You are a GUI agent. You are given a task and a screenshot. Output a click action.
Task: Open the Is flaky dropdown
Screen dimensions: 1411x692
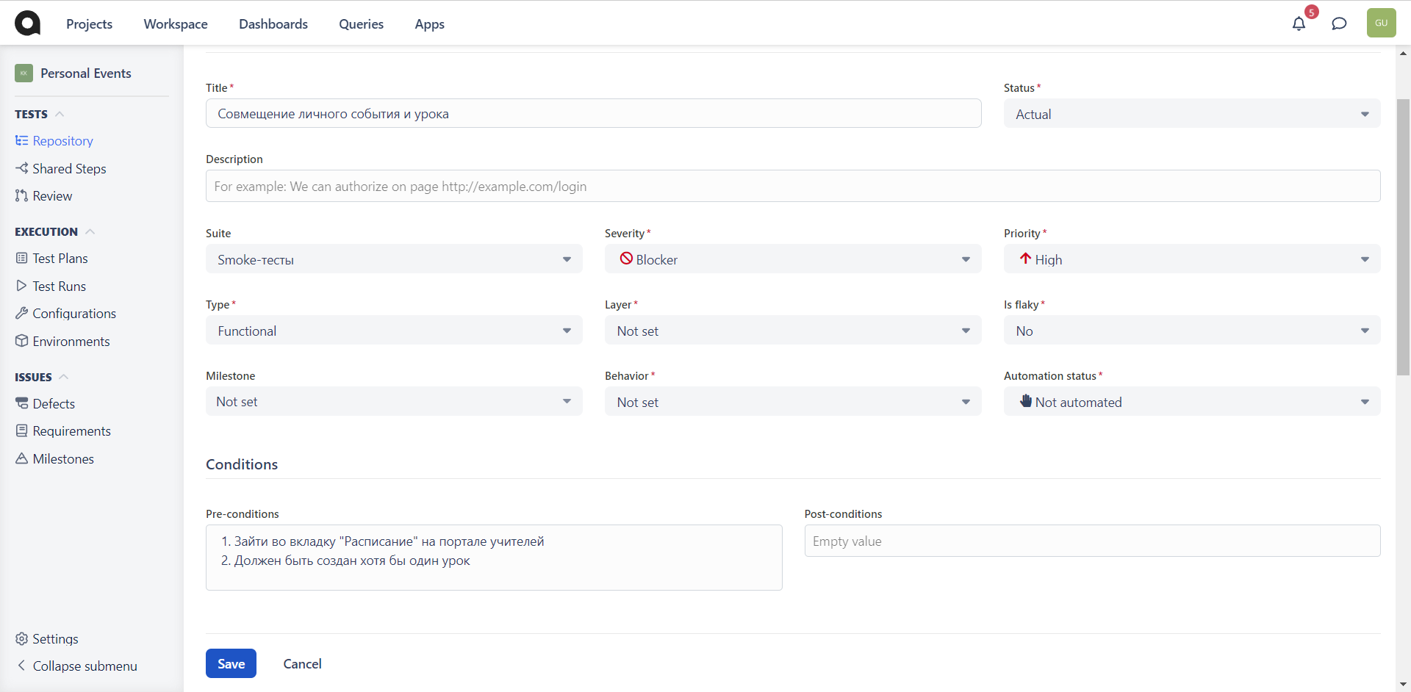[x=1191, y=331]
